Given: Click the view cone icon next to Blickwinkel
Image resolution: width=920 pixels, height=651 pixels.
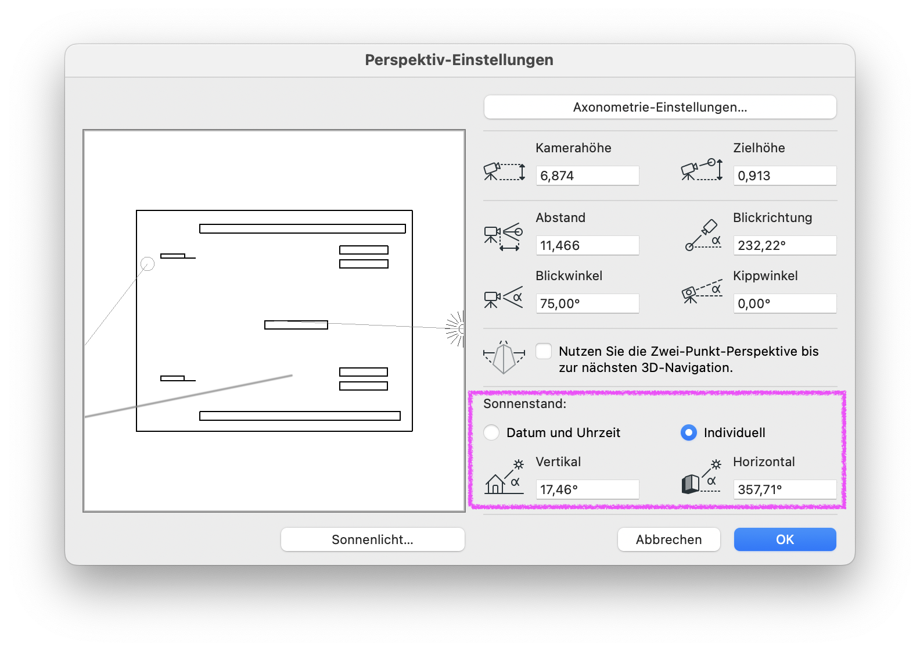Looking at the screenshot, I should [x=504, y=298].
